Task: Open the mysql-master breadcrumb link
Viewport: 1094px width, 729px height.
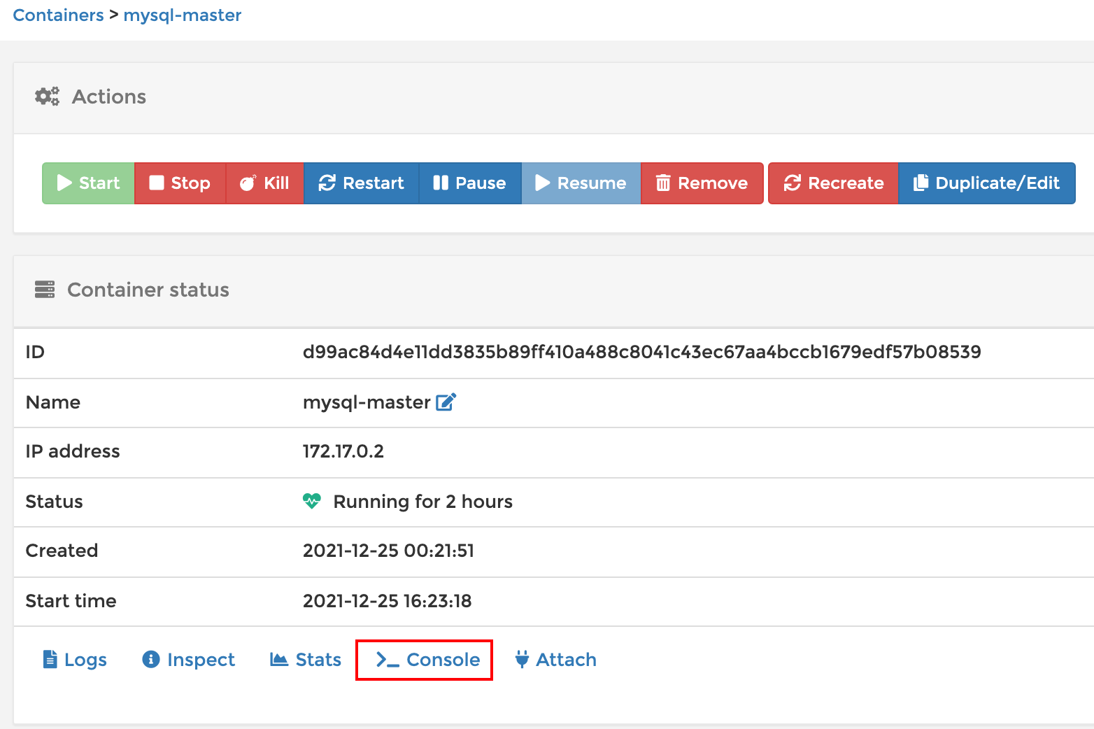Action: point(182,15)
